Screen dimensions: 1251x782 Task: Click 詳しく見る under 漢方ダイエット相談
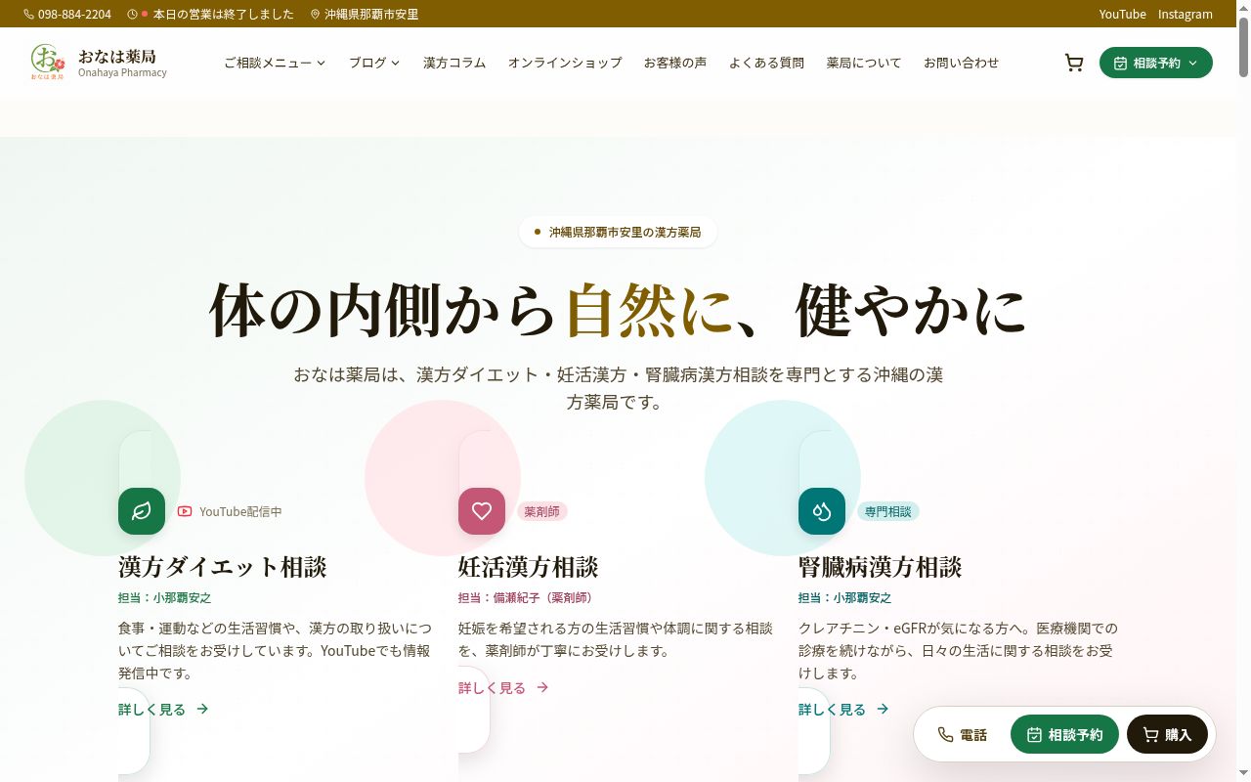tap(164, 710)
